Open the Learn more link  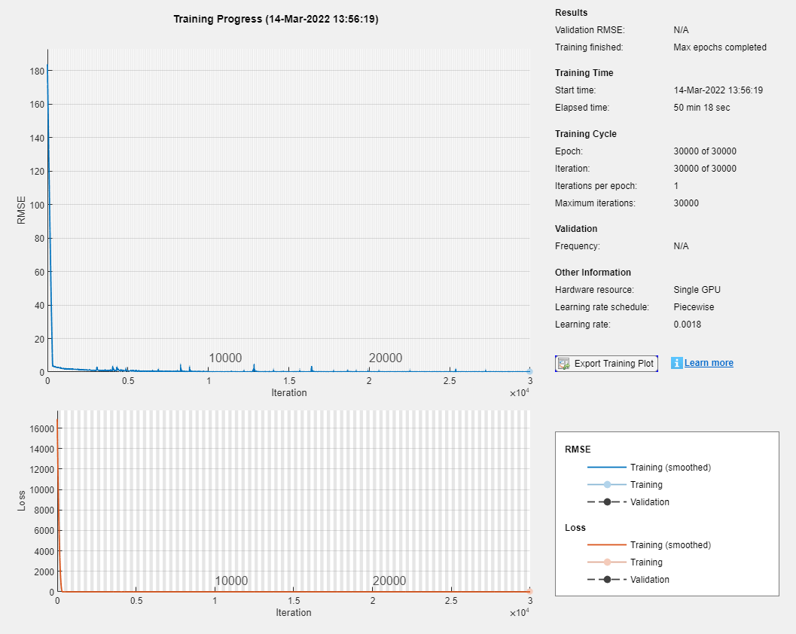(x=709, y=363)
